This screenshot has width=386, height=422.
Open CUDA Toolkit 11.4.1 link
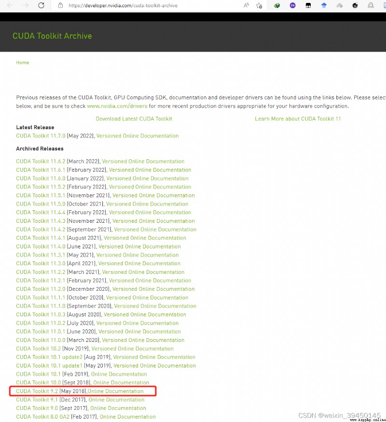pyautogui.click(x=41, y=238)
